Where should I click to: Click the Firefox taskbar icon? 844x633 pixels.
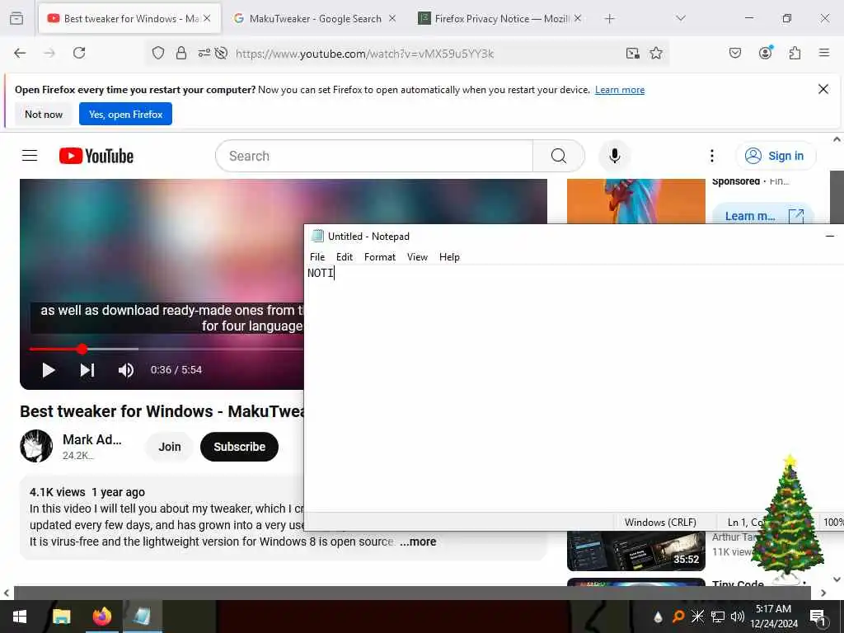point(101,617)
